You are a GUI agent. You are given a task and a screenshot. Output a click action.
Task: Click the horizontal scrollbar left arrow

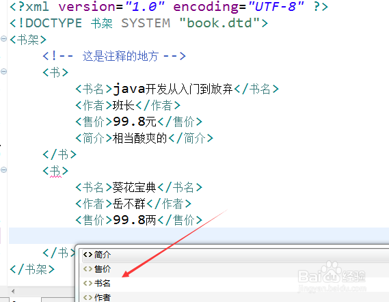13,291
